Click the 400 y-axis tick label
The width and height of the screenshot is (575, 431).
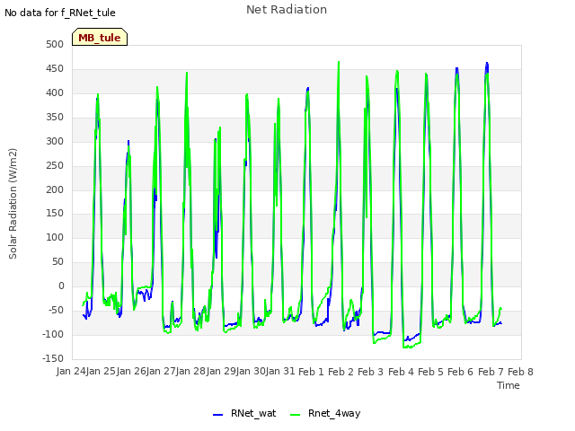55,93
